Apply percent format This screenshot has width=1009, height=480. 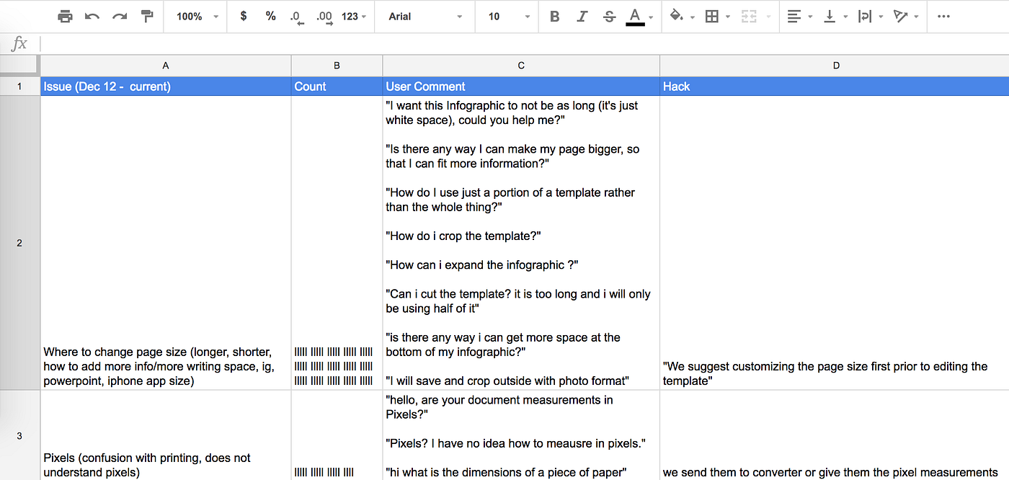pyautogui.click(x=270, y=16)
